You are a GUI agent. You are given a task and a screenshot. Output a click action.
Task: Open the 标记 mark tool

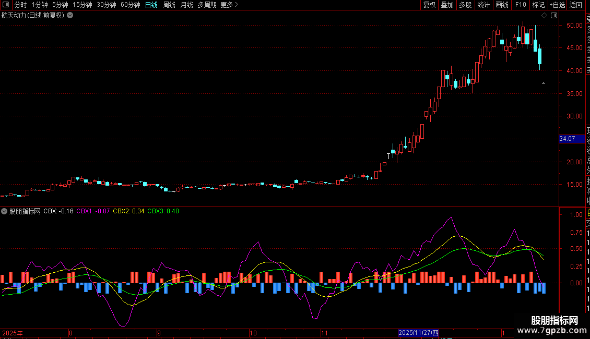coord(538,5)
